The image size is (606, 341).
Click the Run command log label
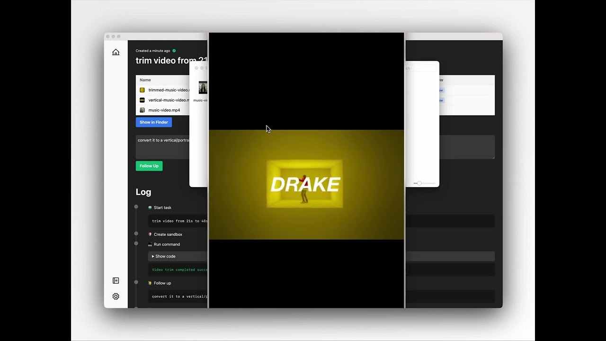click(x=167, y=244)
